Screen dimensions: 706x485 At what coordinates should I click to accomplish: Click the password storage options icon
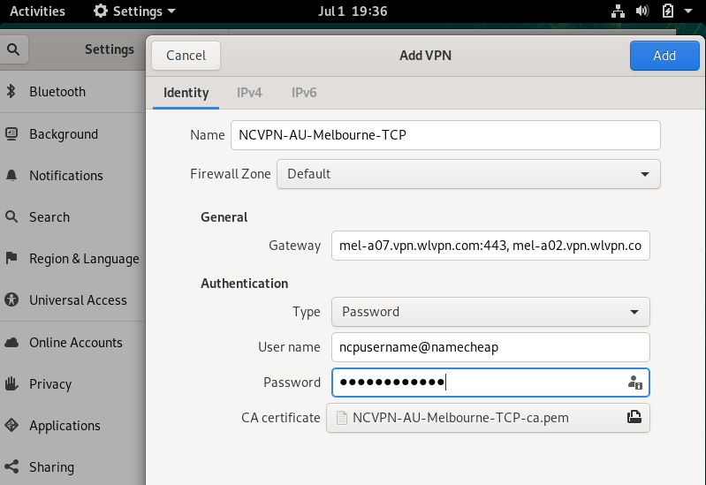pos(634,383)
